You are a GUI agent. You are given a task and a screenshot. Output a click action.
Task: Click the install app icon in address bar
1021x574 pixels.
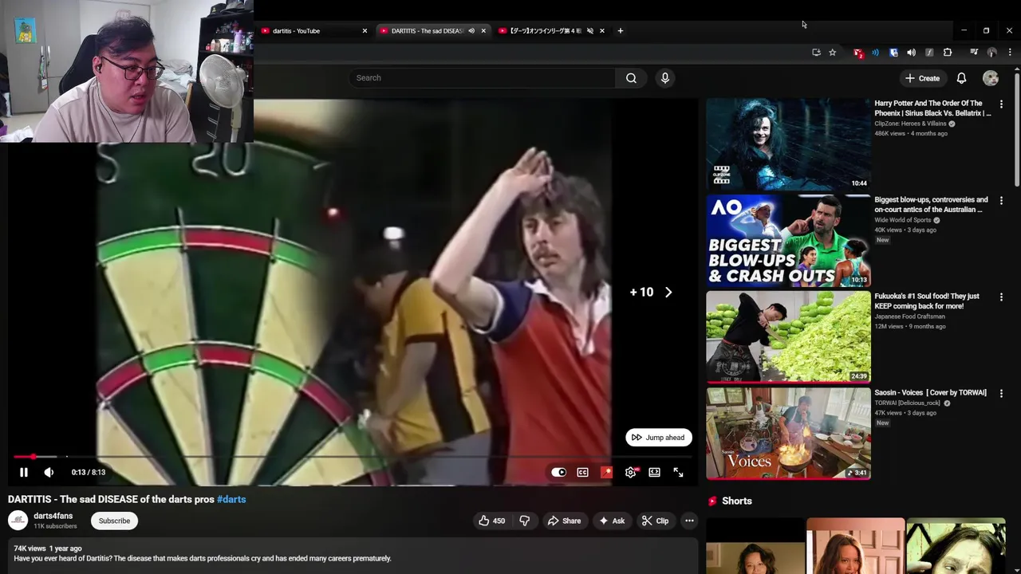click(x=816, y=53)
